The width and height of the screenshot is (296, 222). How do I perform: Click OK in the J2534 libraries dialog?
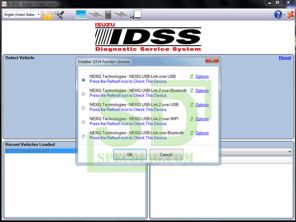coord(130,155)
